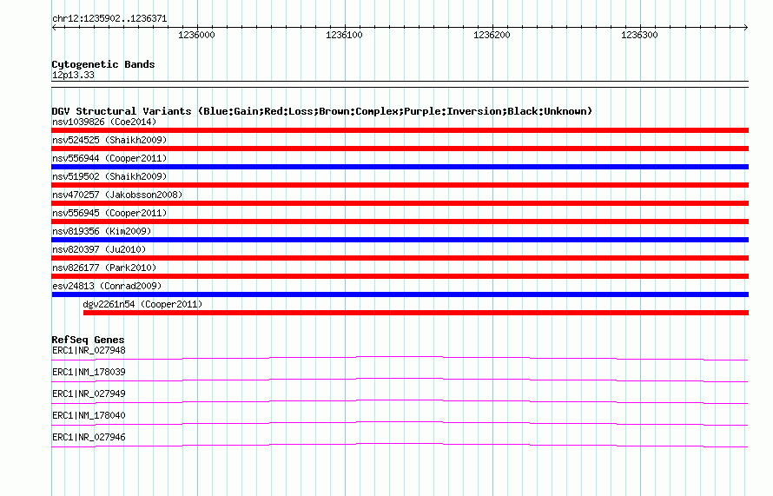Select the red bar under nsv556945

[x=400, y=222]
